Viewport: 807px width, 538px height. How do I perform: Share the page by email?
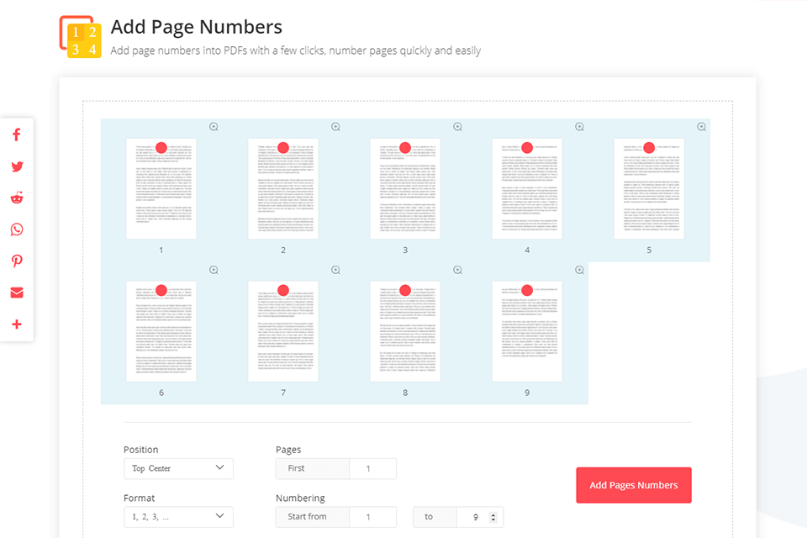click(x=17, y=293)
